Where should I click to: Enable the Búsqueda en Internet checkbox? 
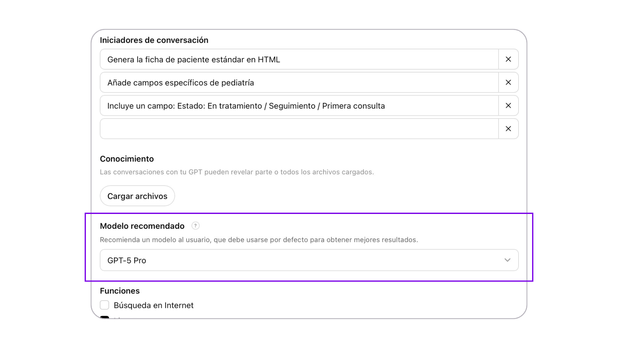pos(105,305)
